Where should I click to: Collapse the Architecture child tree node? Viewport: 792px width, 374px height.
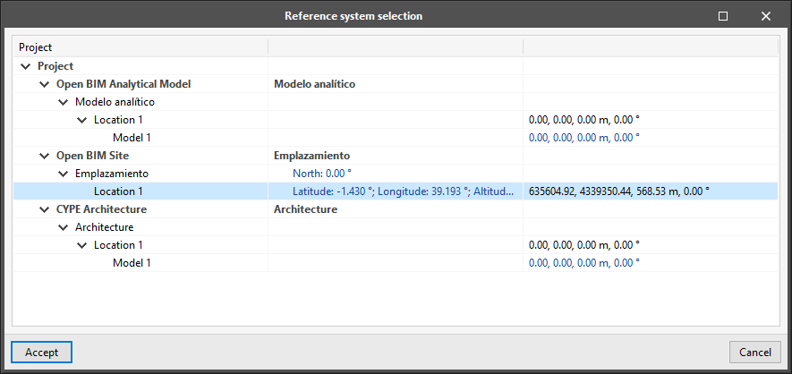[x=64, y=227]
